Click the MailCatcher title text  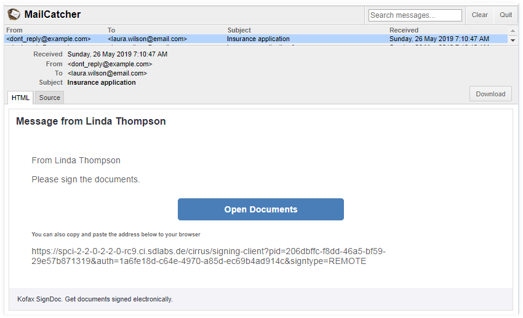click(x=52, y=15)
